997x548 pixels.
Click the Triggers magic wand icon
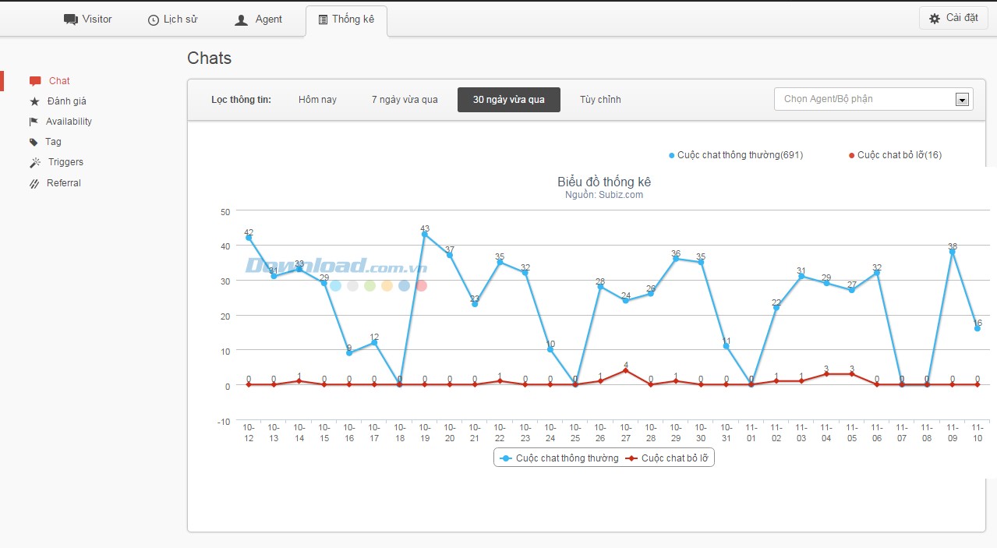click(x=35, y=162)
